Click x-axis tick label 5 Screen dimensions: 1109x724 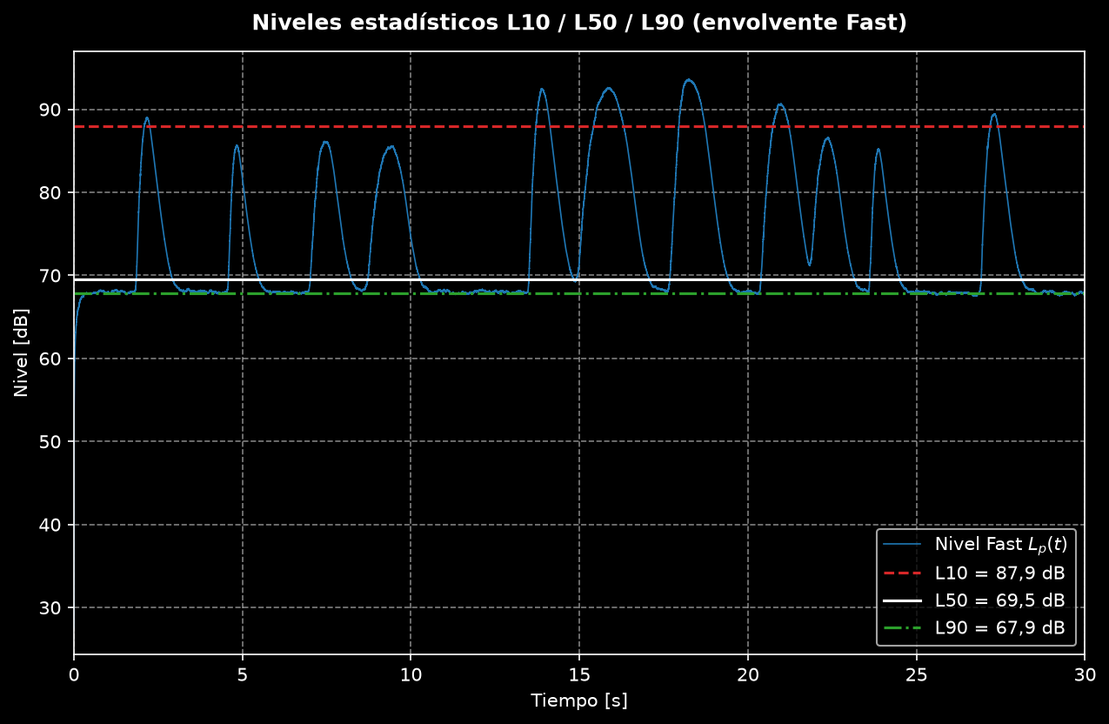point(243,674)
